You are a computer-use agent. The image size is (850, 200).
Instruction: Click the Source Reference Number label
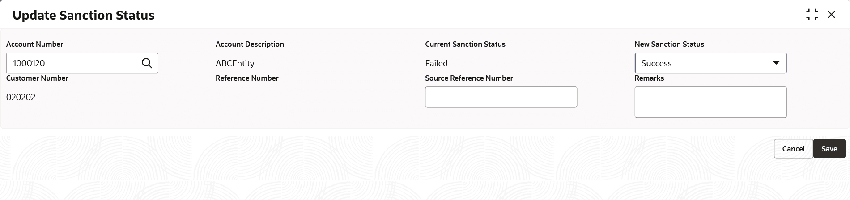tap(469, 78)
